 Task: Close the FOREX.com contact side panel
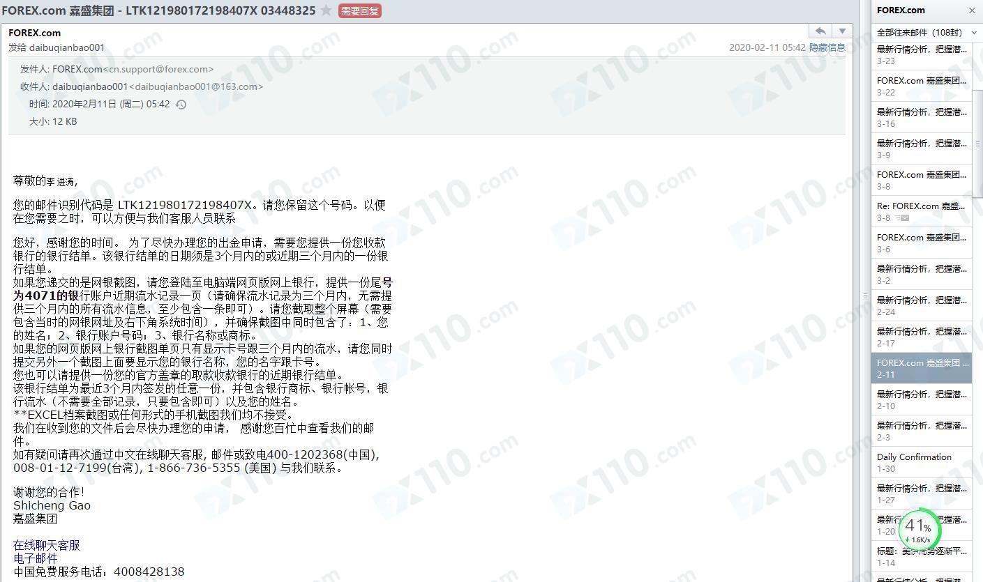coord(972,10)
